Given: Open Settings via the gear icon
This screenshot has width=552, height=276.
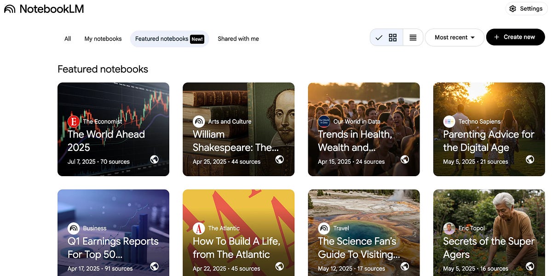Looking at the screenshot, I should [x=513, y=9].
